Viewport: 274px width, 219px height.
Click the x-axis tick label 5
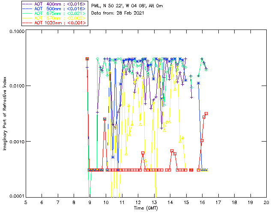[x=26, y=202]
